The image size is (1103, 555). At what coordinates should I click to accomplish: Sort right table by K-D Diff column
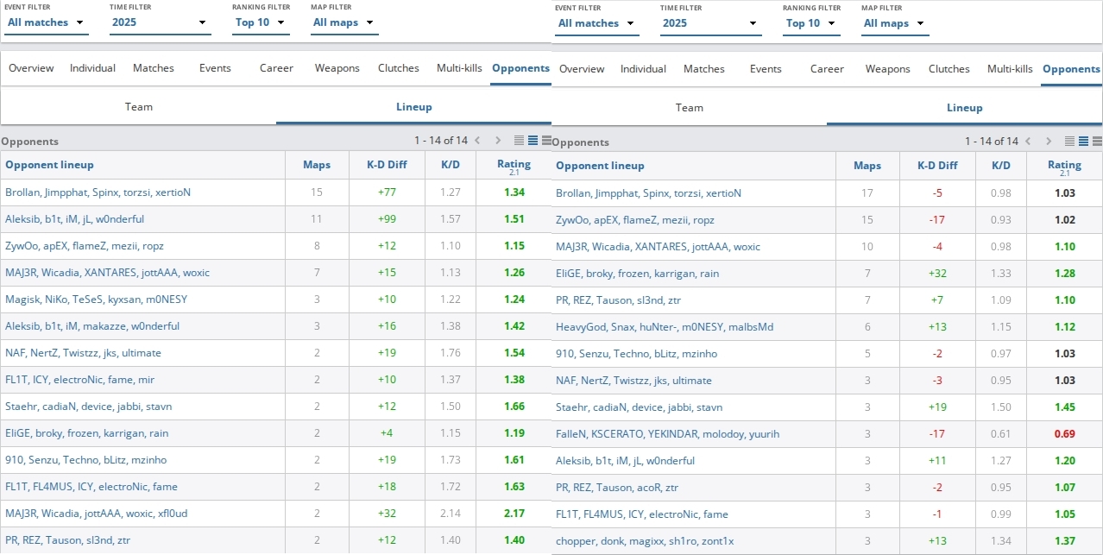coord(937,166)
